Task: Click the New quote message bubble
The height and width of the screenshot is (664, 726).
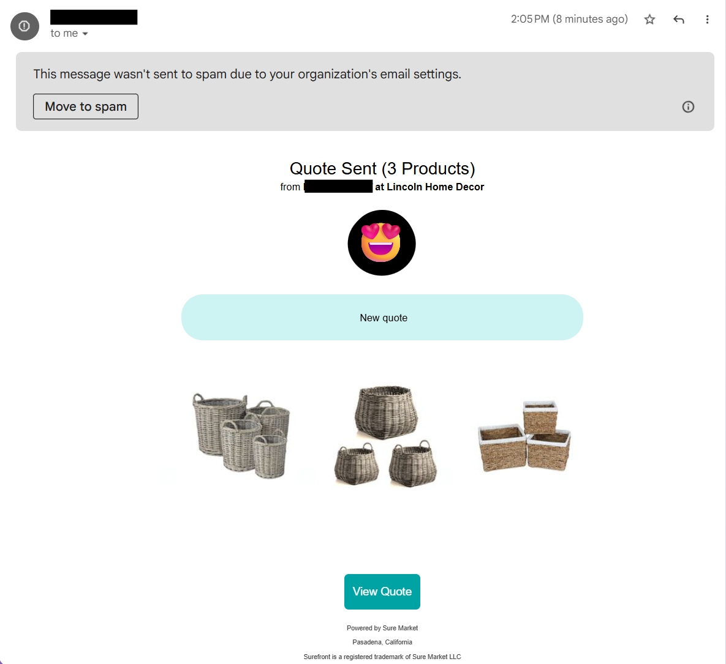Action: pyautogui.click(x=382, y=318)
